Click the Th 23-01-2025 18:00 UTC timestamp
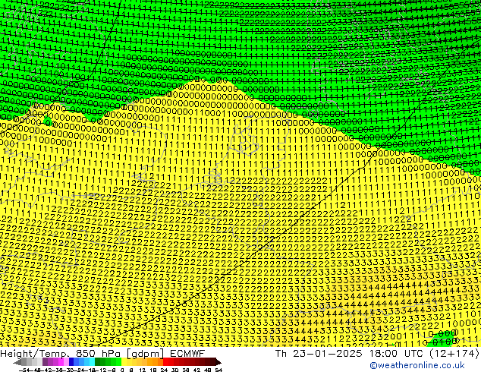481x372 pixels. click(x=377, y=354)
